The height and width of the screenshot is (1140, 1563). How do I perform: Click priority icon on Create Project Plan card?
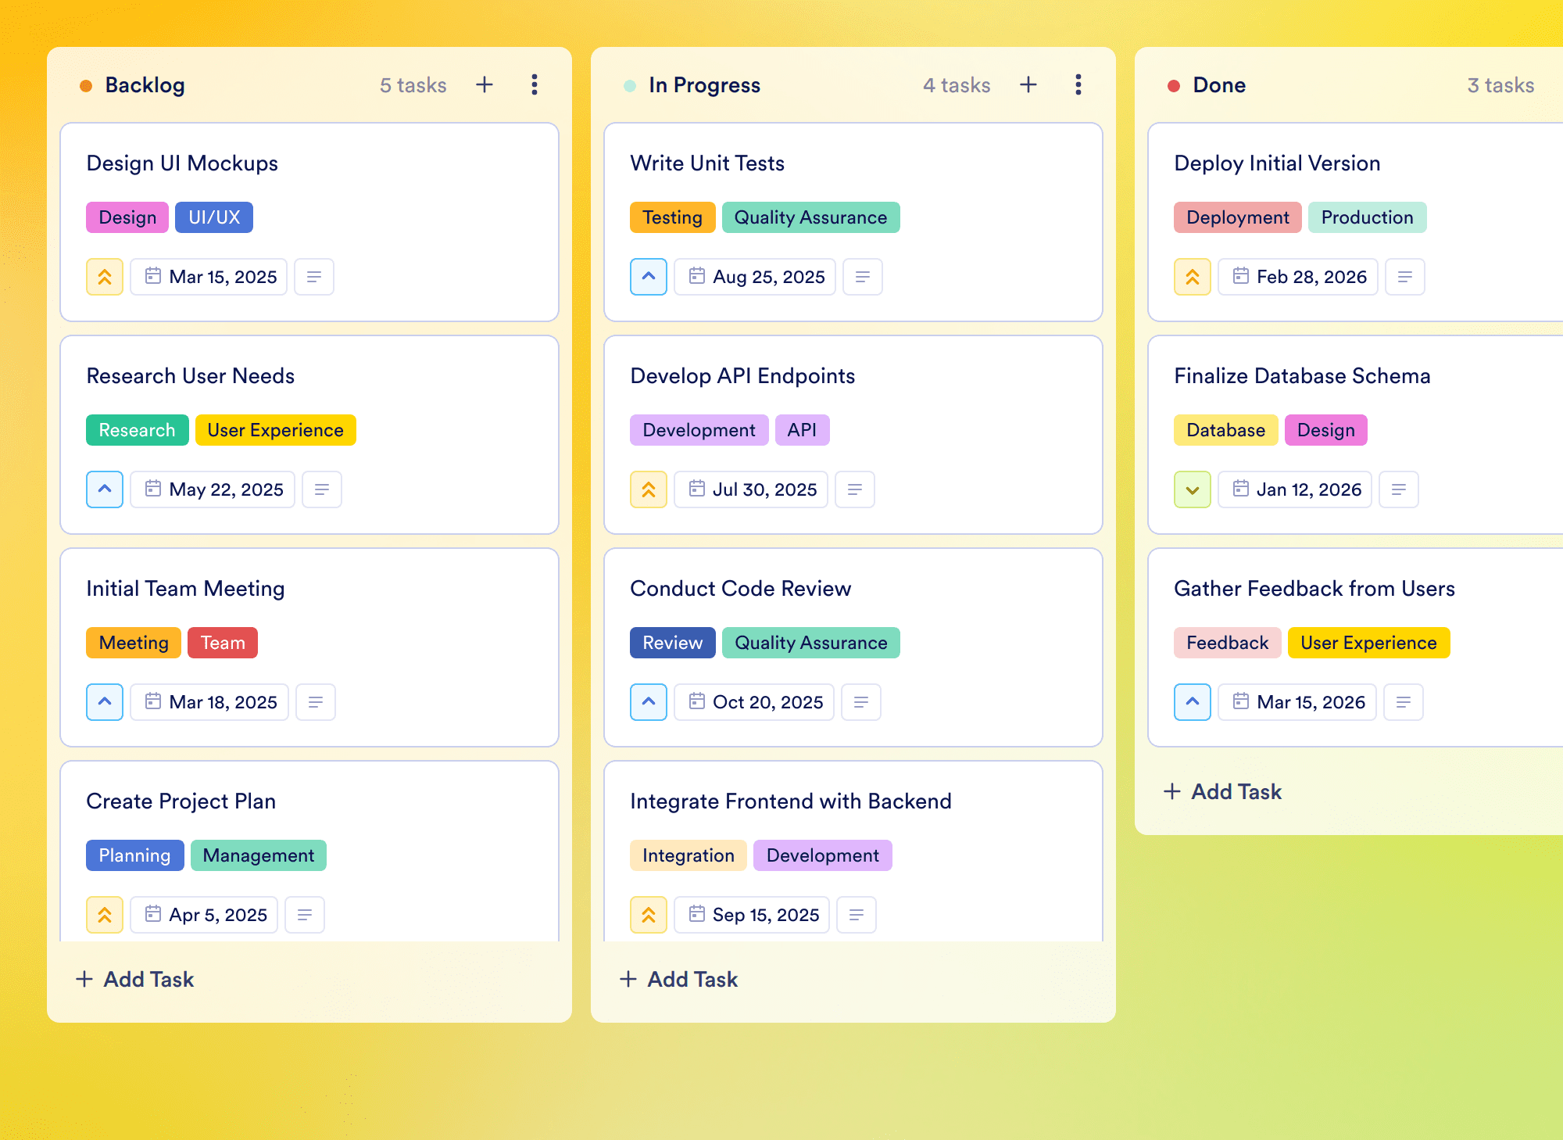(x=105, y=915)
